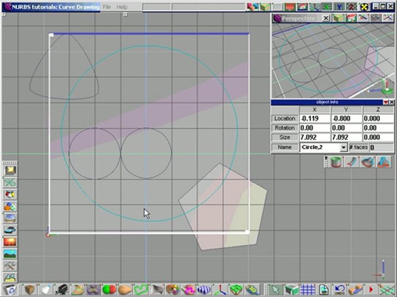Image resolution: width=397 pixels, height=297 pixels.
Task: Close the object info panel
Action: point(392,102)
